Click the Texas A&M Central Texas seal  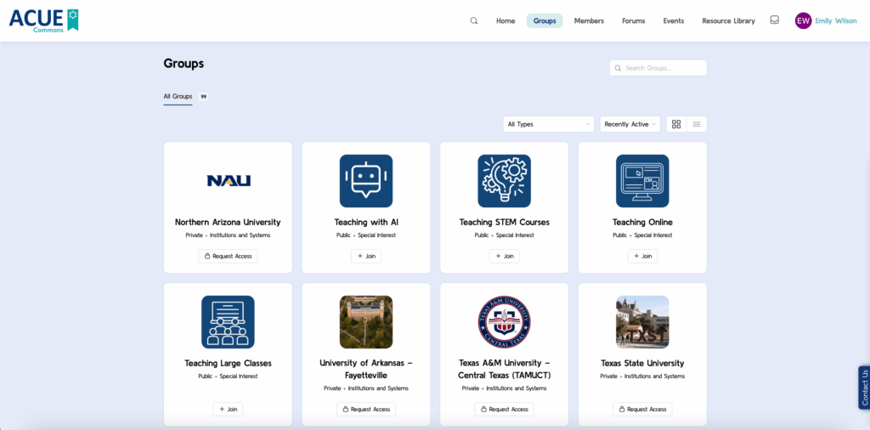505,322
